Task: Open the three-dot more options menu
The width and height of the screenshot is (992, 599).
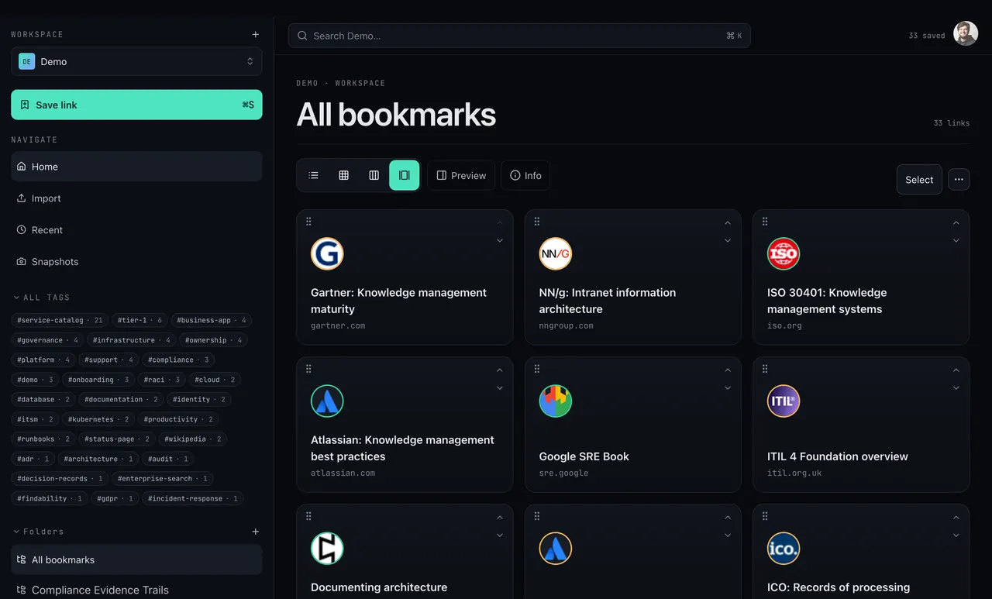Action: (959, 179)
